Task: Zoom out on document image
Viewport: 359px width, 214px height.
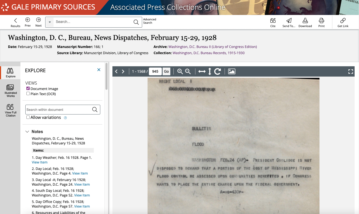Action: click(188, 71)
